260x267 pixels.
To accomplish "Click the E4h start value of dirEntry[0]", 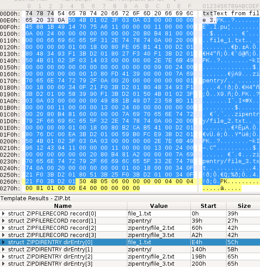I will coord(196,242).
